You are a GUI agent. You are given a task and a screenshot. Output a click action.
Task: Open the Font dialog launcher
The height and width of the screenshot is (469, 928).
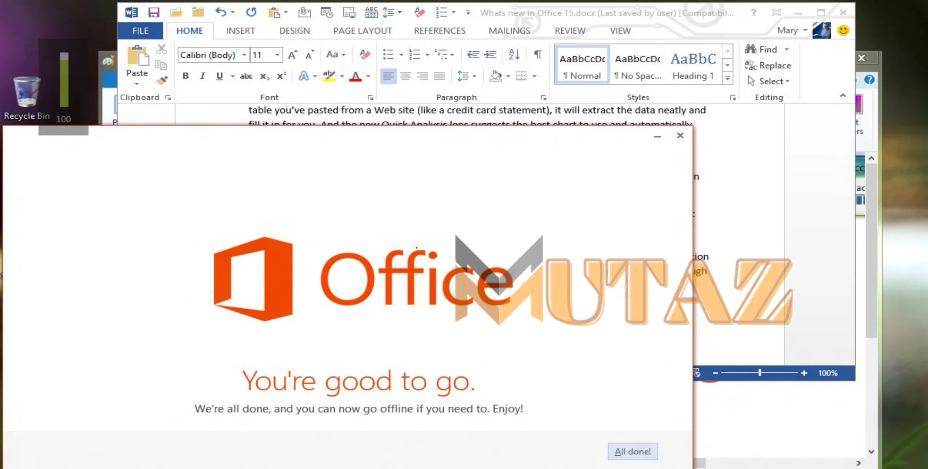pyautogui.click(x=370, y=98)
